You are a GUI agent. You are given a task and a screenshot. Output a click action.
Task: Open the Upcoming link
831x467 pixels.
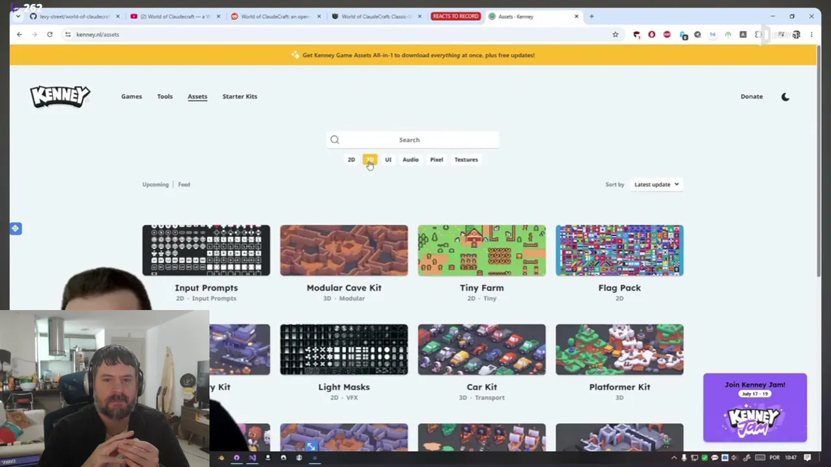[155, 184]
